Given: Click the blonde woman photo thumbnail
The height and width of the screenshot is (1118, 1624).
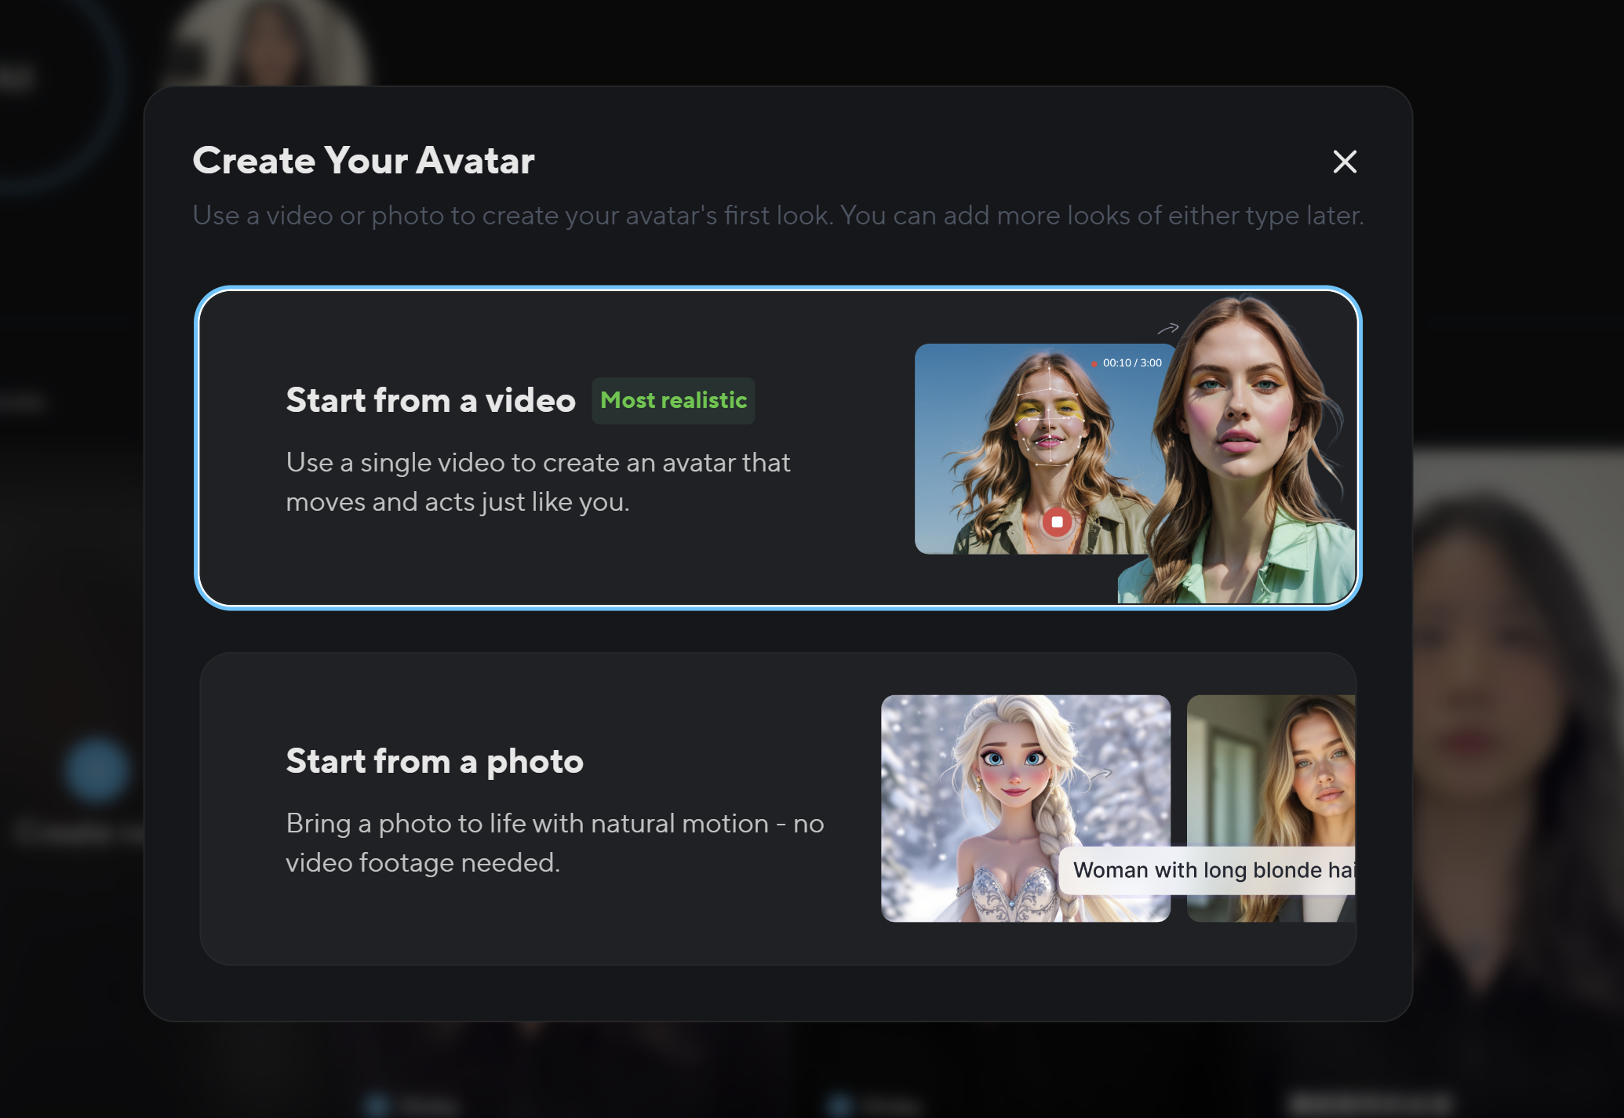Looking at the screenshot, I should [x=1271, y=808].
